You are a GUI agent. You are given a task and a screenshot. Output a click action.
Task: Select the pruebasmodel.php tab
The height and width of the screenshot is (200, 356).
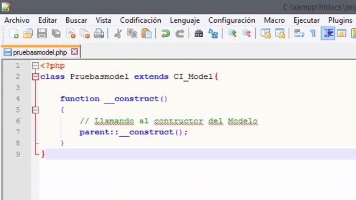pyautogui.click(x=39, y=52)
